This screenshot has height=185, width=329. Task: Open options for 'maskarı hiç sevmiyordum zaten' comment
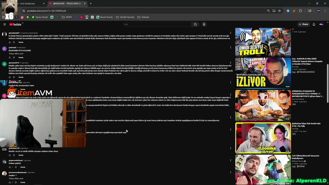coord(231,82)
